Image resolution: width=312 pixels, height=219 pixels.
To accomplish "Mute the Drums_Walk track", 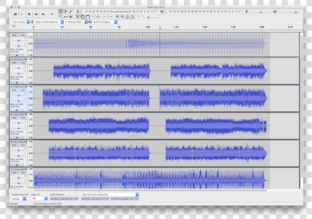I will (14, 173).
